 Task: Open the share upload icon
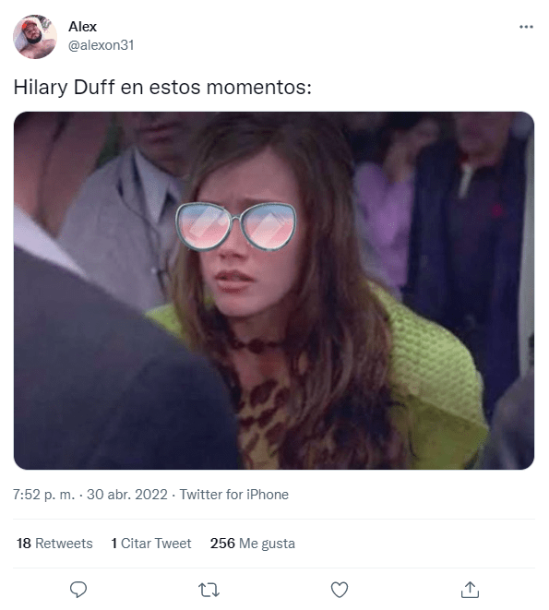point(470,590)
